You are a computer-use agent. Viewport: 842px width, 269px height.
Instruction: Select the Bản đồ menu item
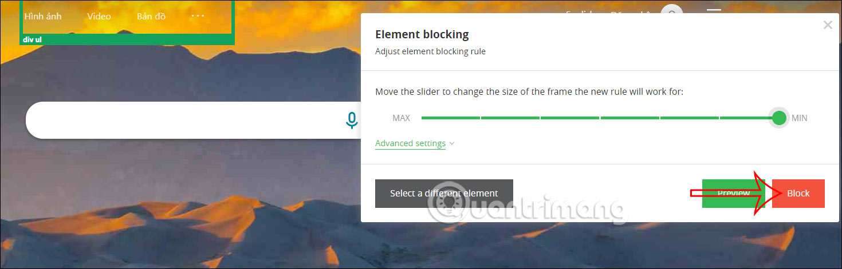[151, 16]
